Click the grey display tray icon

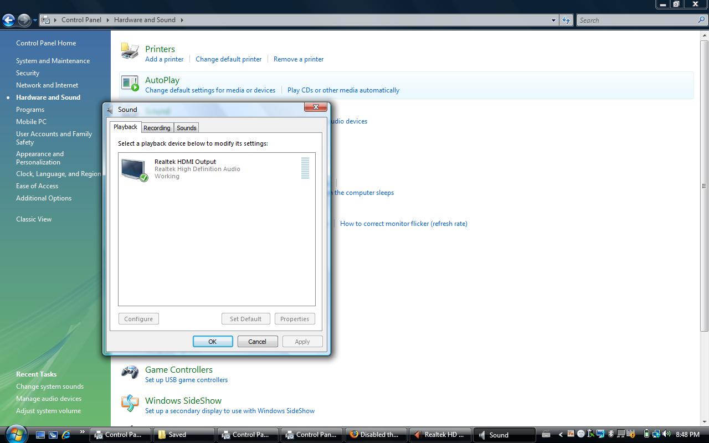pos(621,434)
